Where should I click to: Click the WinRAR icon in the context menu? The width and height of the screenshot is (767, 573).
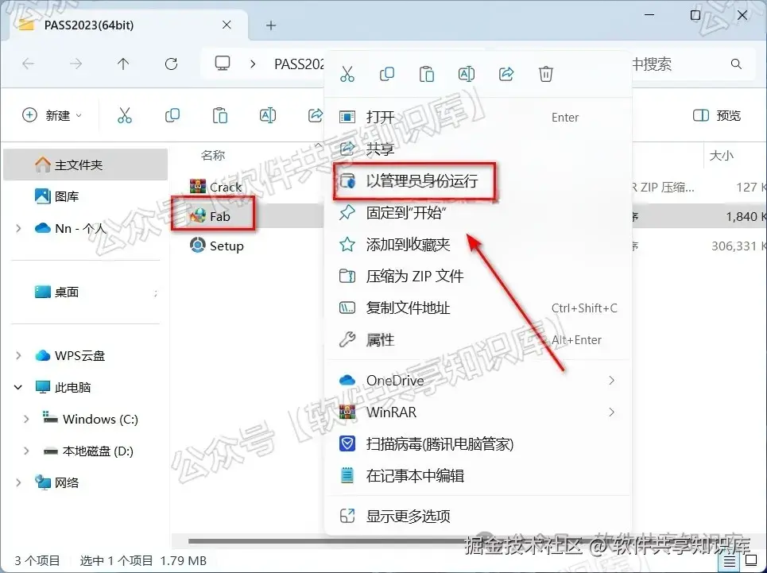[x=347, y=412]
